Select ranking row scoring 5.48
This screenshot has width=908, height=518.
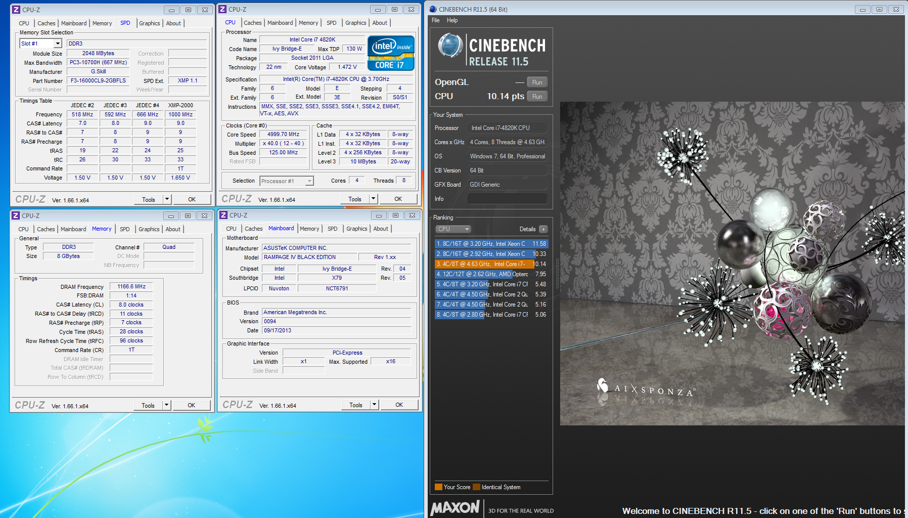pyautogui.click(x=491, y=284)
